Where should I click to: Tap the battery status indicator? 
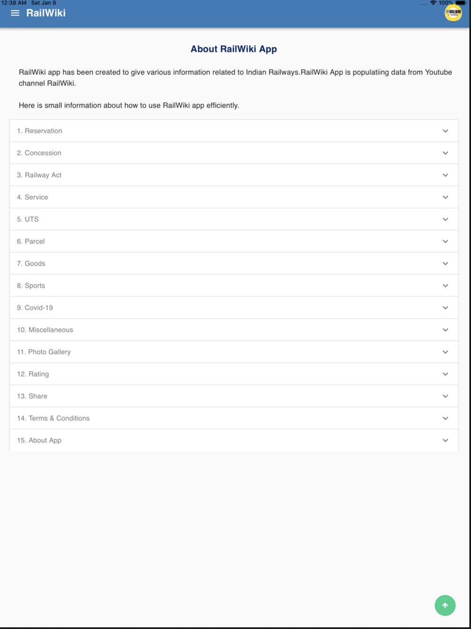coord(461,3)
